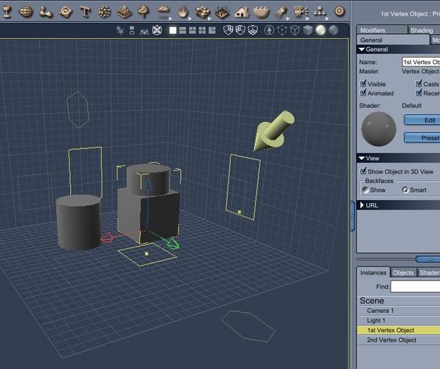Select the terrain tool icon
The image size is (440, 369).
point(124,12)
